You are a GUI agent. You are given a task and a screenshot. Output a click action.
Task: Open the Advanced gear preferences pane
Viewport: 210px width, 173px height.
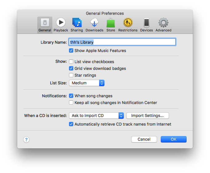(164, 25)
